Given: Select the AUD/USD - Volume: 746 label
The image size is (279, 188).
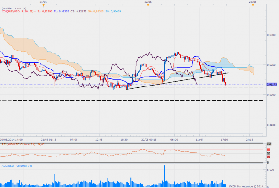Looking at the screenshot, I should tap(17, 166).
